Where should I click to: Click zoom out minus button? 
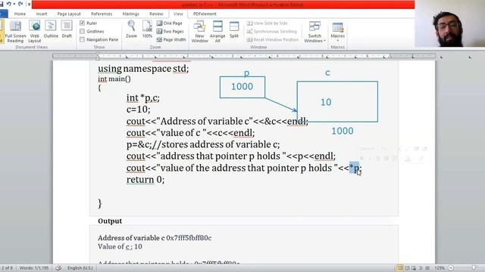click(451, 268)
